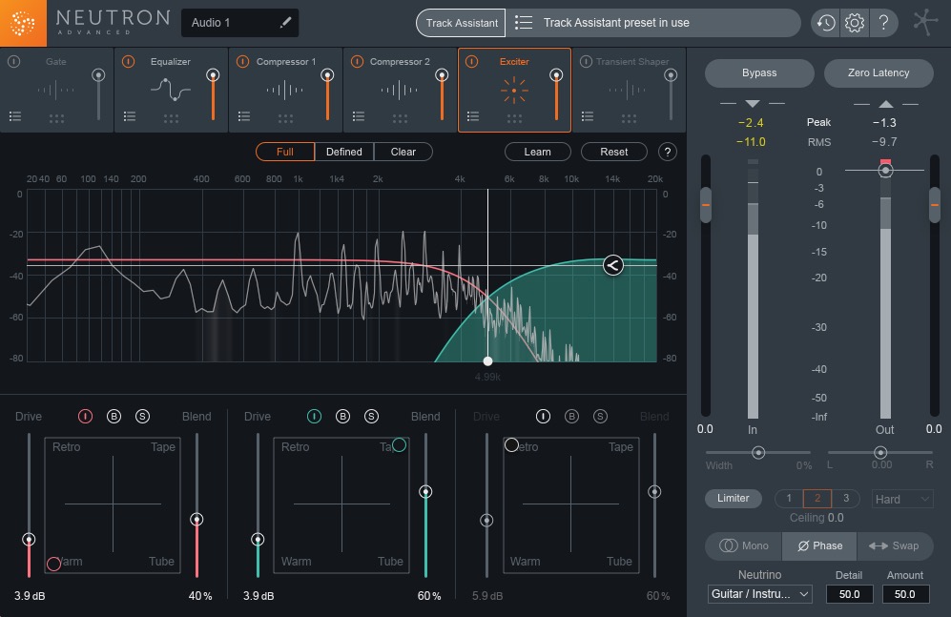Viewport: 951px width, 617px height.
Task: Open the Neutrino mode dropdown Guitar / Instru...
Action: pyautogui.click(x=759, y=594)
